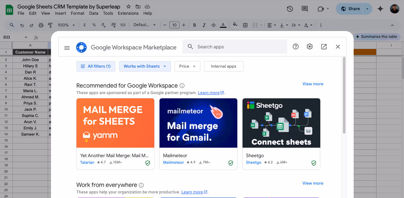
Task: Open the Name box dropdown
Action: 26,38
